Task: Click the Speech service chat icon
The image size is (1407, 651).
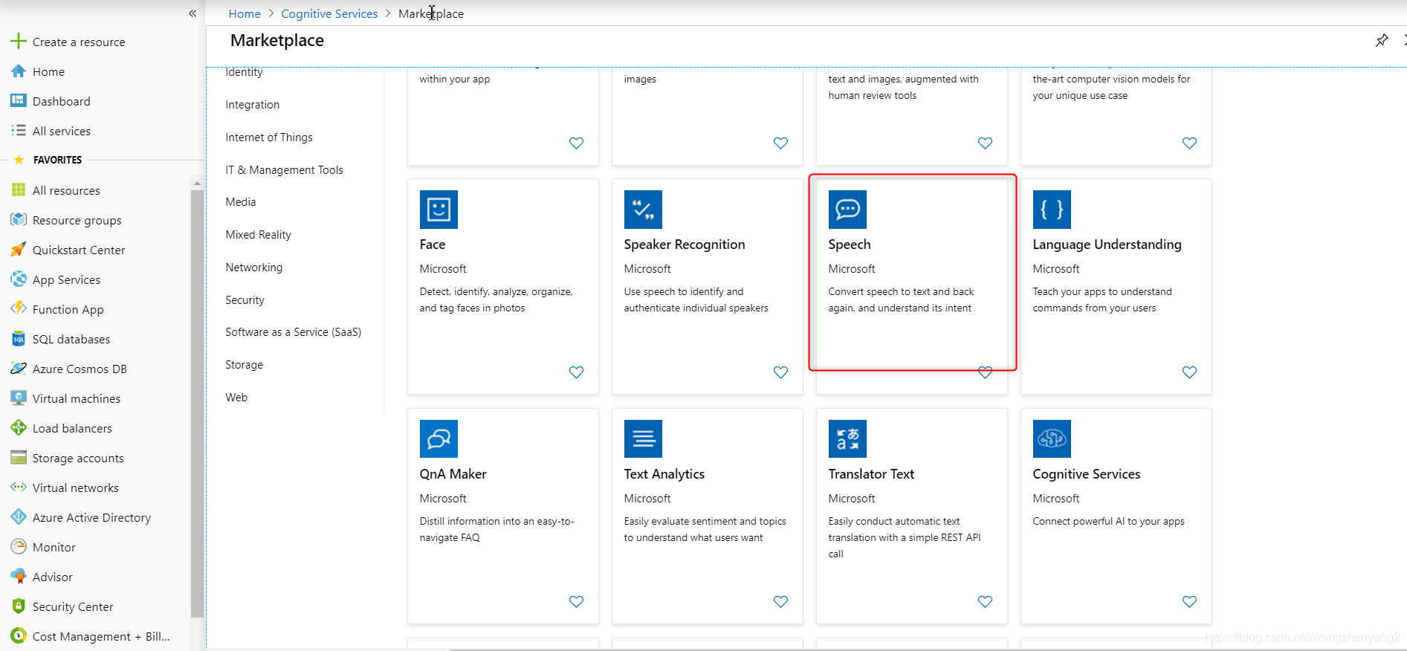Action: 847,210
